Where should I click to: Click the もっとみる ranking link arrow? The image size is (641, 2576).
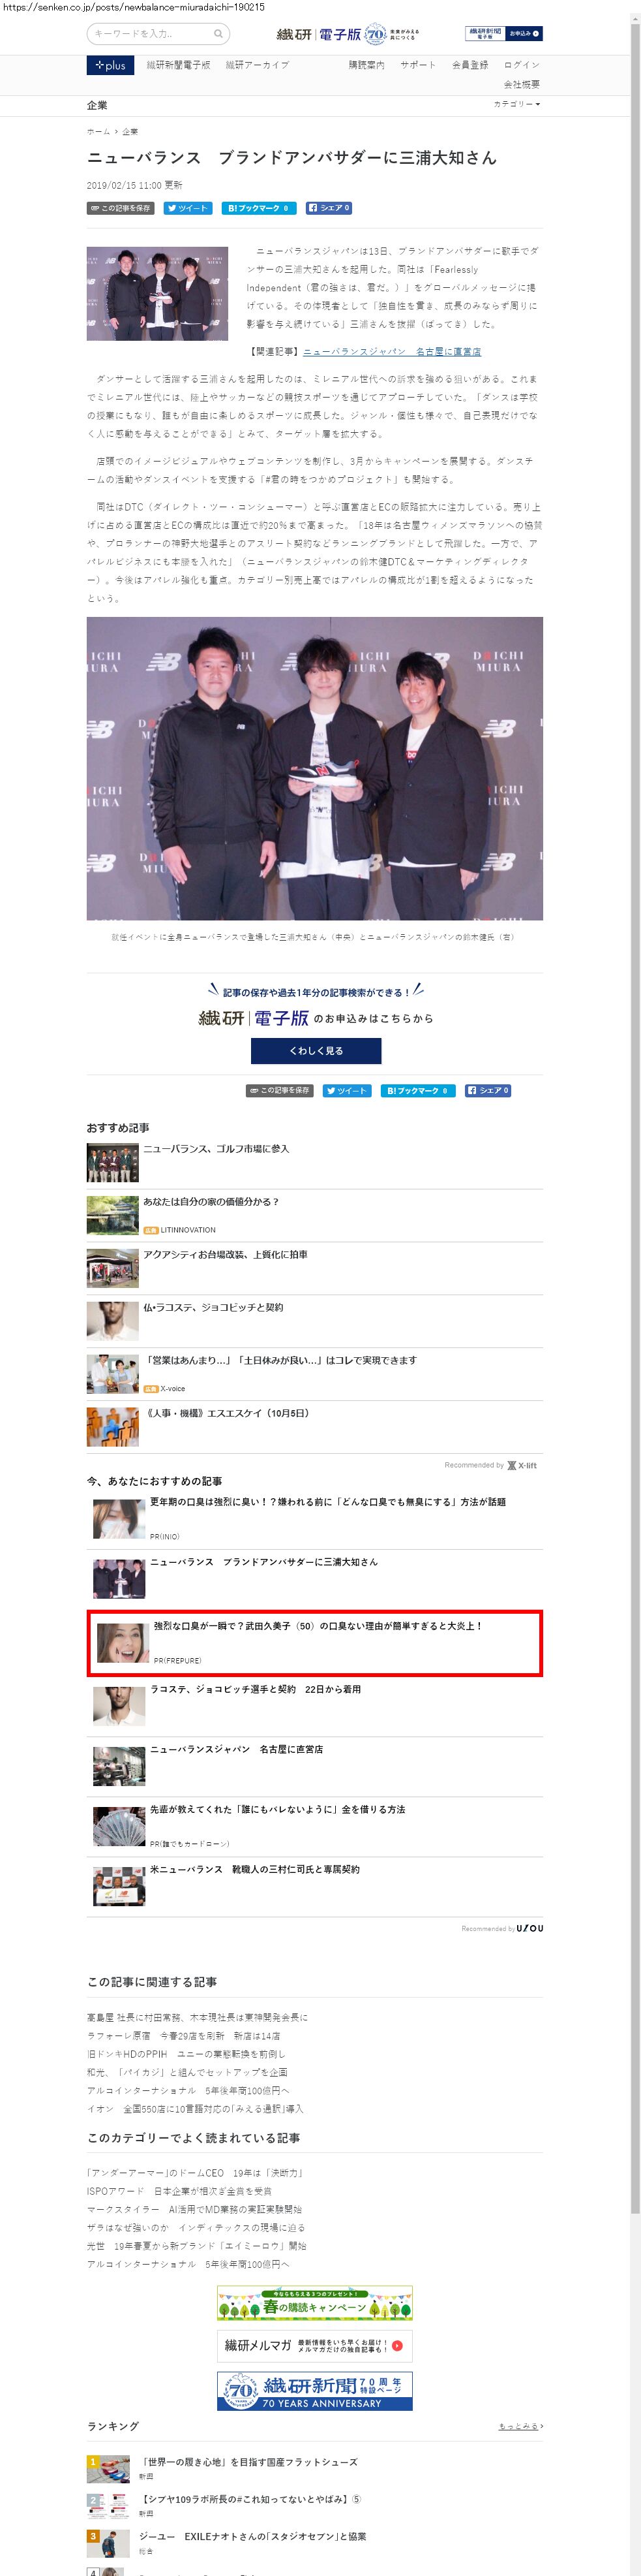click(x=521, y=2426)
